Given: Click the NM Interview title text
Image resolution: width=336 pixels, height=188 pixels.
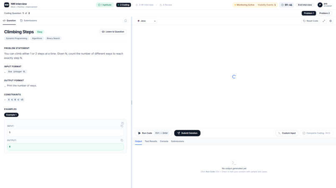Looking at the screenshot, I should click(19, 4).
